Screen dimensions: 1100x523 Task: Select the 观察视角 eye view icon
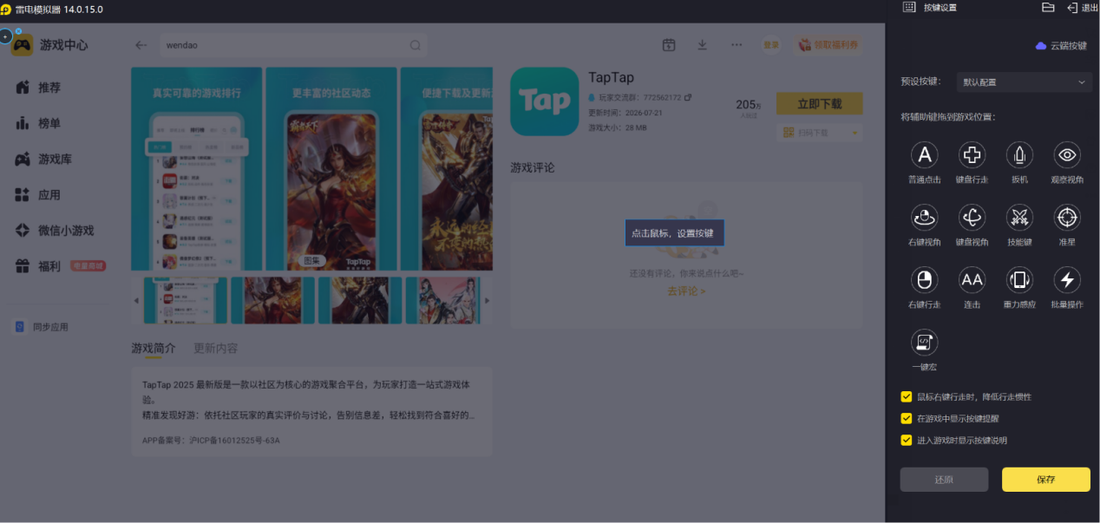pos(1067,155)
